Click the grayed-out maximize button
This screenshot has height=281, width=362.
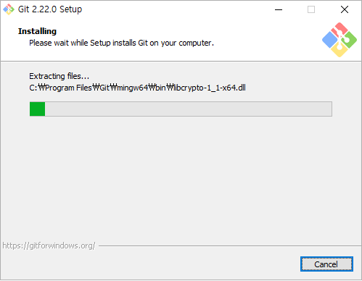[x=311, y=9]
